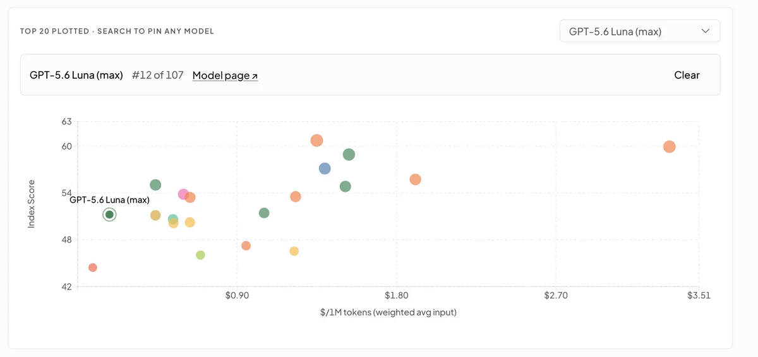
Task: Click the blue data point on the chart
Action: 325,168
